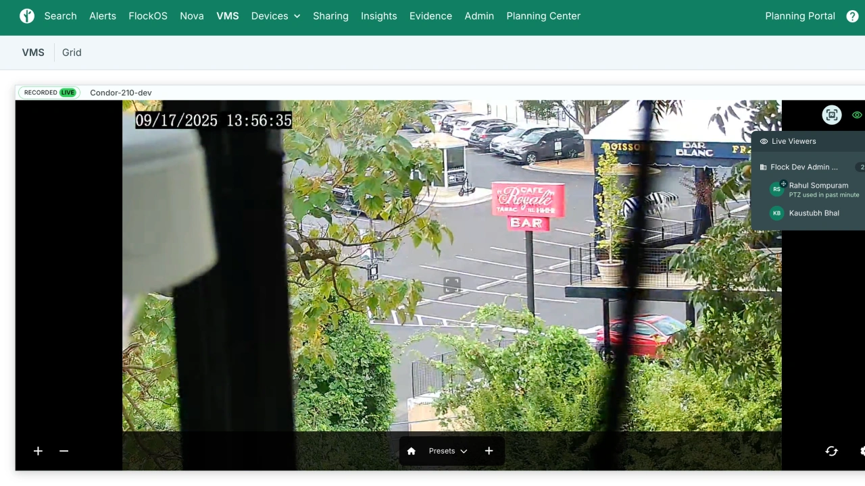Switch to the Grid tab
This screenshot has width=865, height=486.
72,53
